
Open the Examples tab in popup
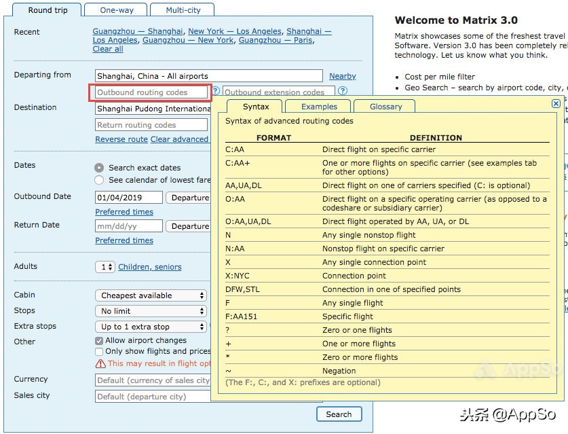pos(319,107)
